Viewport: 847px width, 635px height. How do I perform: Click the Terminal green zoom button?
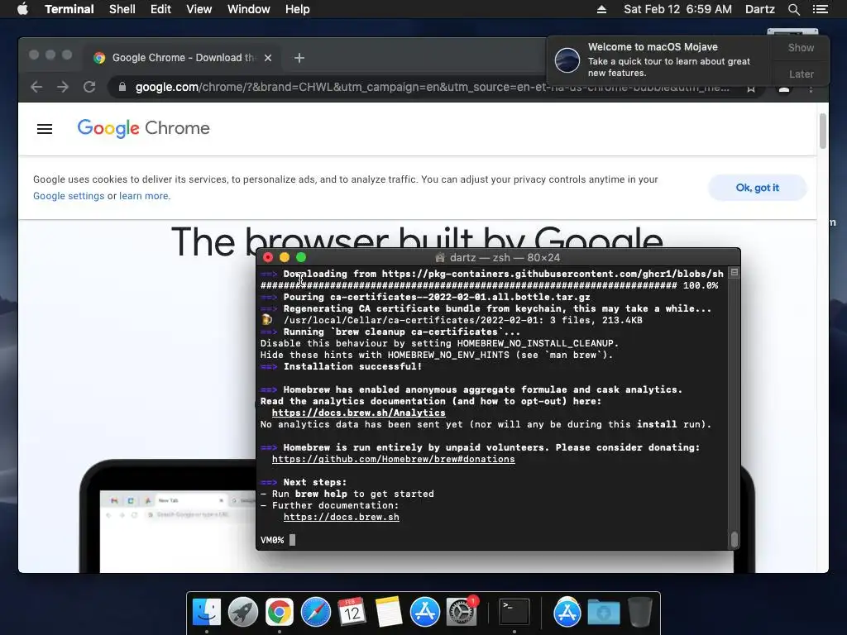[x=301, y=258]
